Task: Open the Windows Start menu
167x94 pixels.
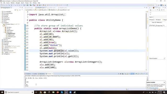Action: coord(2,92)
